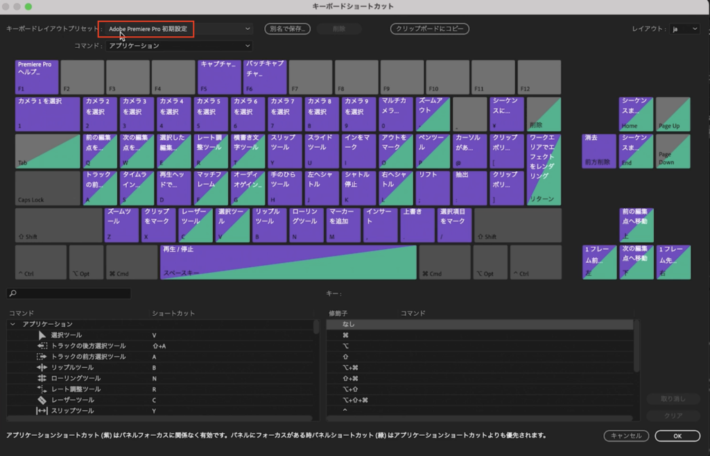Viewport: 710px width, 456px height.
Task: Confirm the dialog with the OK button
Action: pyautogui.click(x=677, y=436)
